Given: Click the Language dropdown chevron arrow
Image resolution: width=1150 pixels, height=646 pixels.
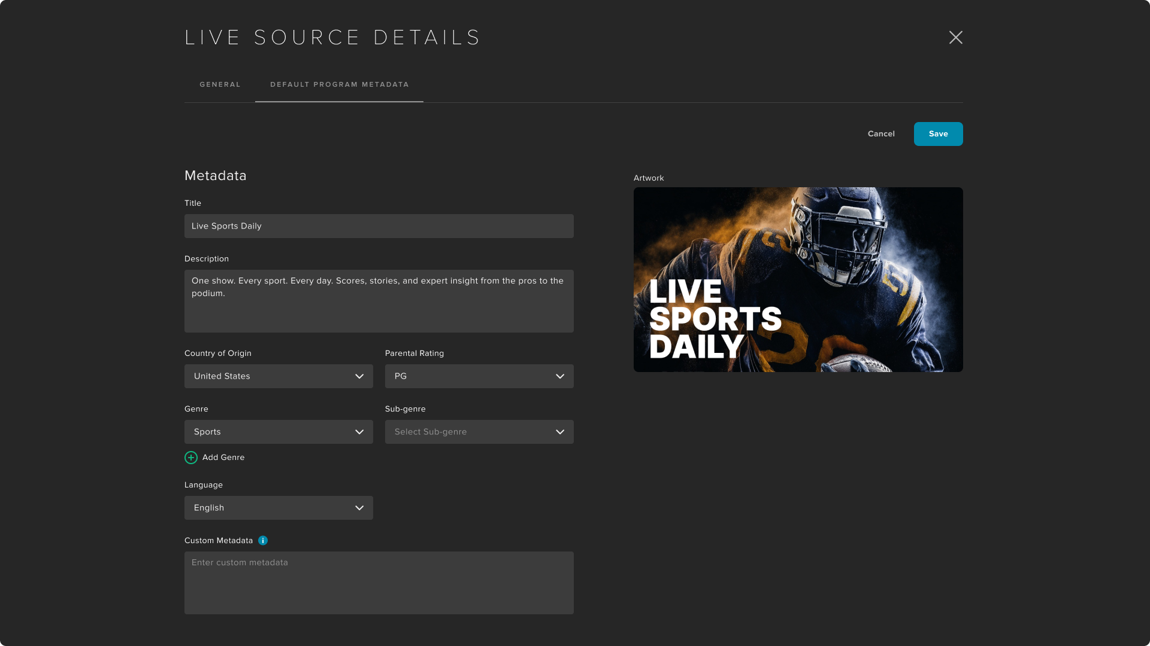Looking at the screenshot, I should 359,508.
